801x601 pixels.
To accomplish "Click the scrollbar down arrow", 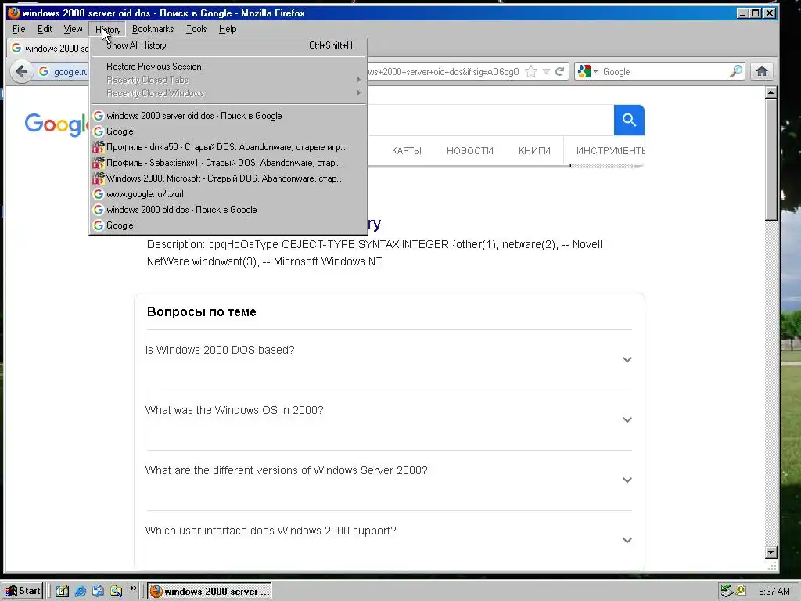I will point(770,552).
